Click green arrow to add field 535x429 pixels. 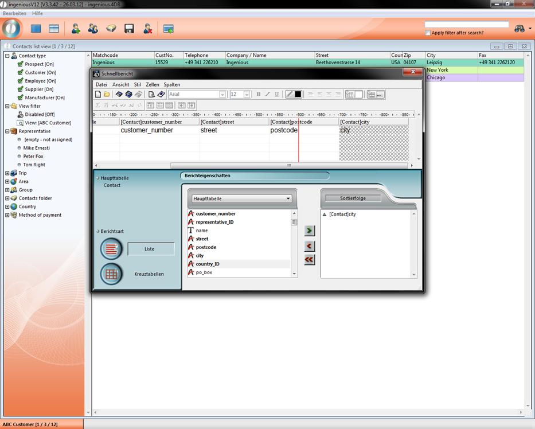309,231
